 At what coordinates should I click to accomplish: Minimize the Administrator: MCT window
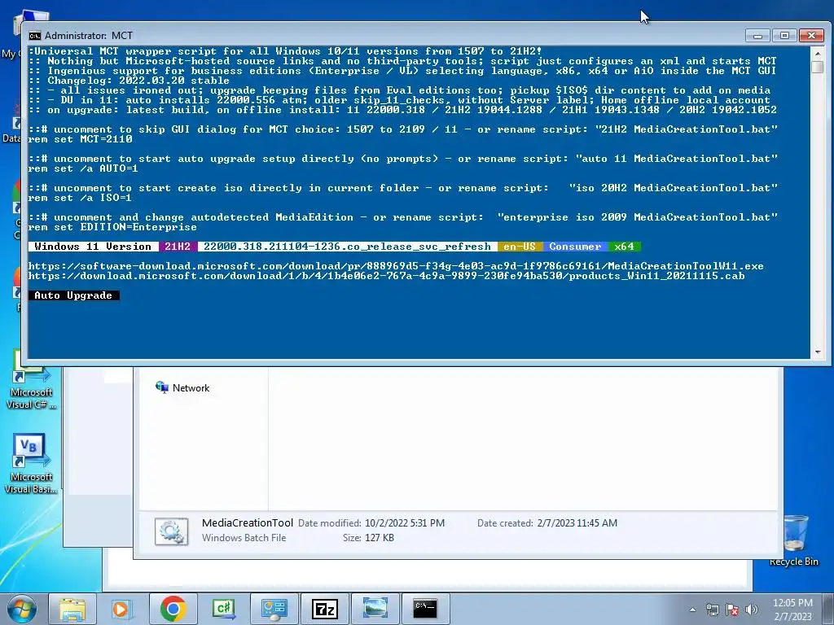757,36
